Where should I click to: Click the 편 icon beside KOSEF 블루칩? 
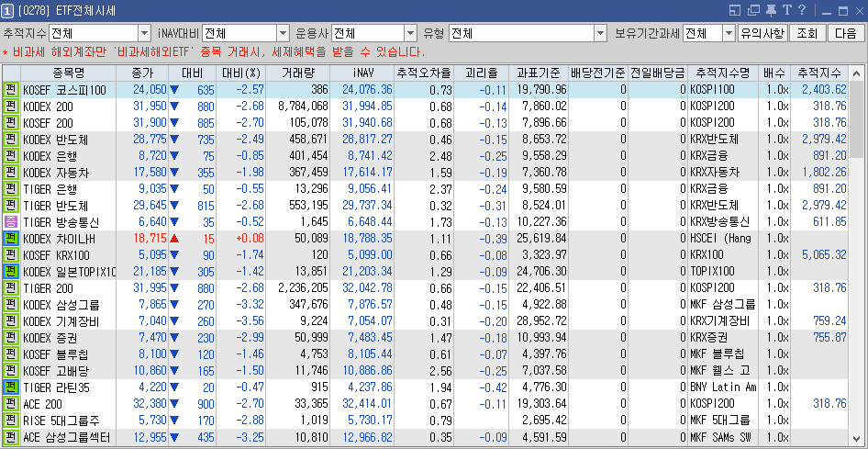coord(11,354)
